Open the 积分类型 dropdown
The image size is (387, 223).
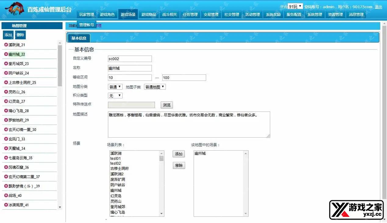tap(115, 95)
